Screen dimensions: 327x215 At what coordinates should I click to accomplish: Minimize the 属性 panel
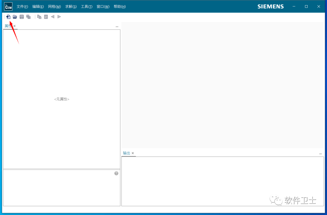coord(117,27)
